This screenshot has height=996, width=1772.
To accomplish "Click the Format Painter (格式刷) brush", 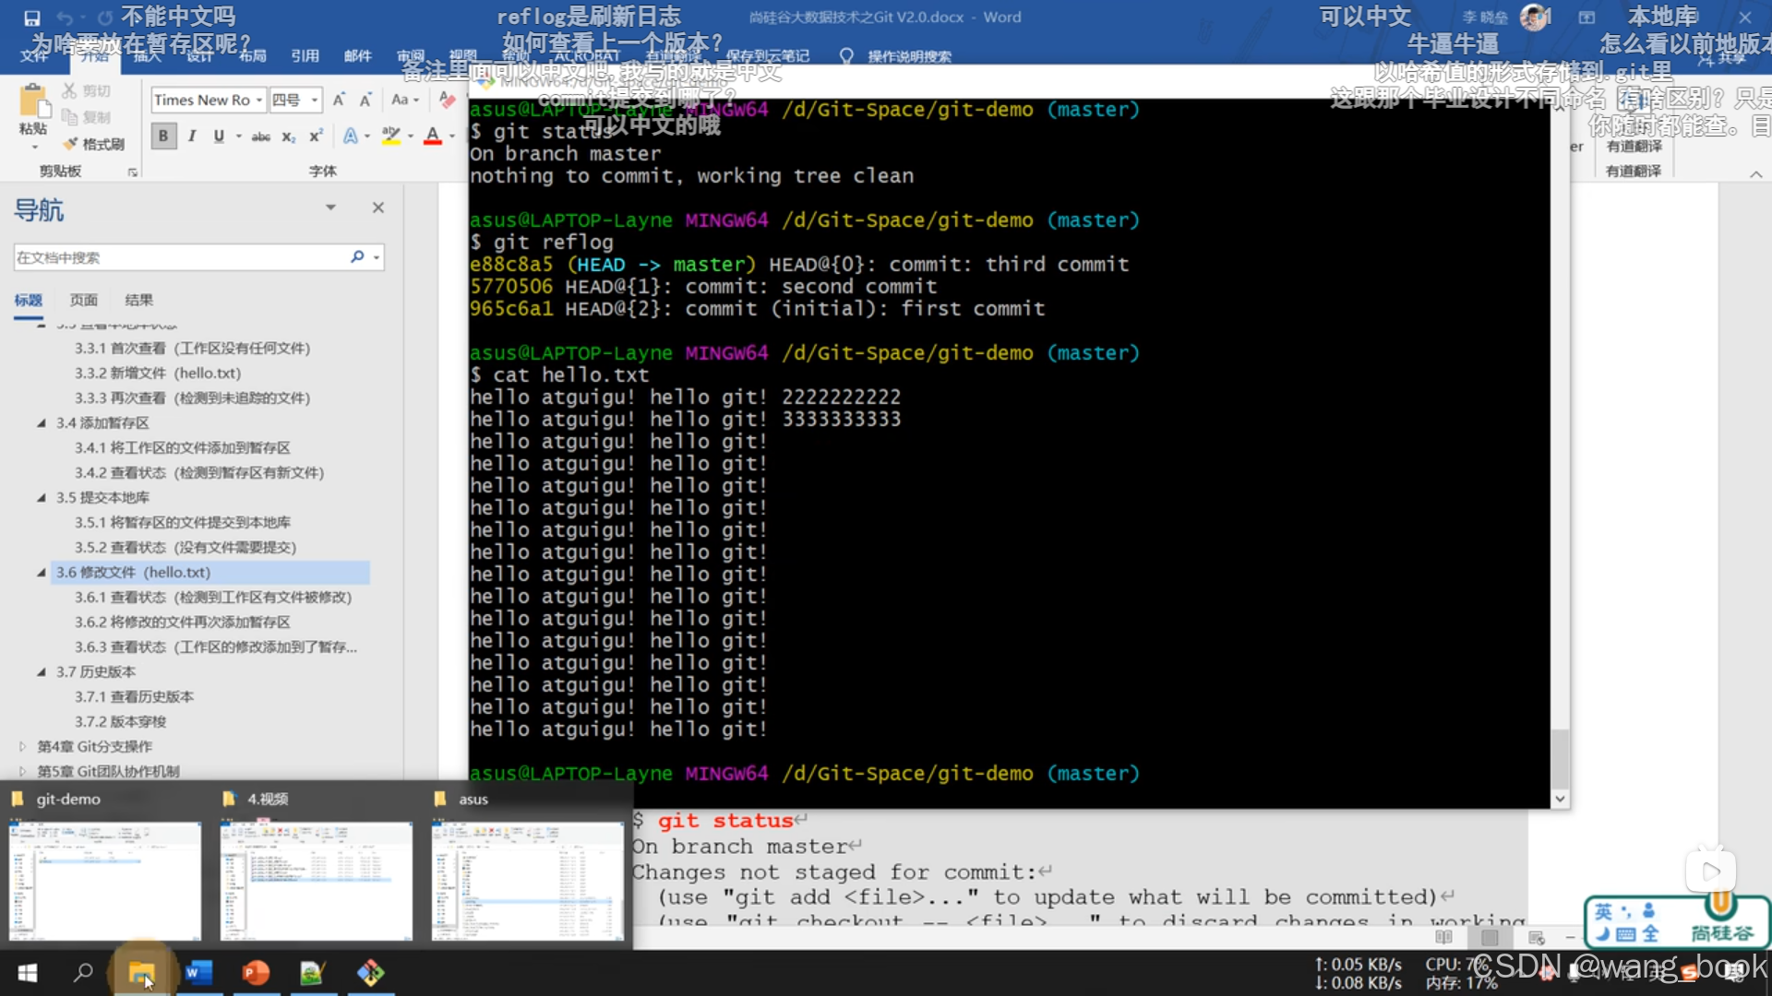I will pos(70,144).
